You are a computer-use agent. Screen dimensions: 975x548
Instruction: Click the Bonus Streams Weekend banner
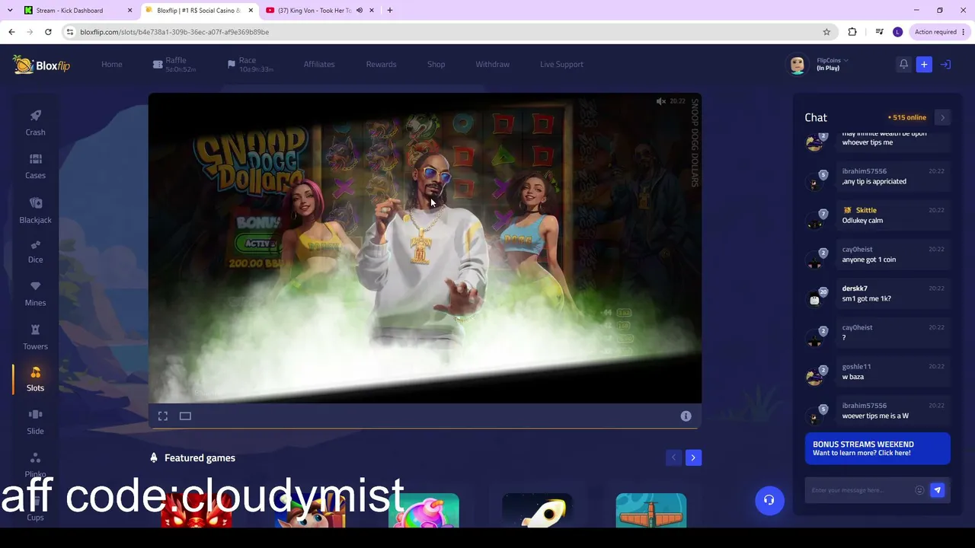point(877,448)
